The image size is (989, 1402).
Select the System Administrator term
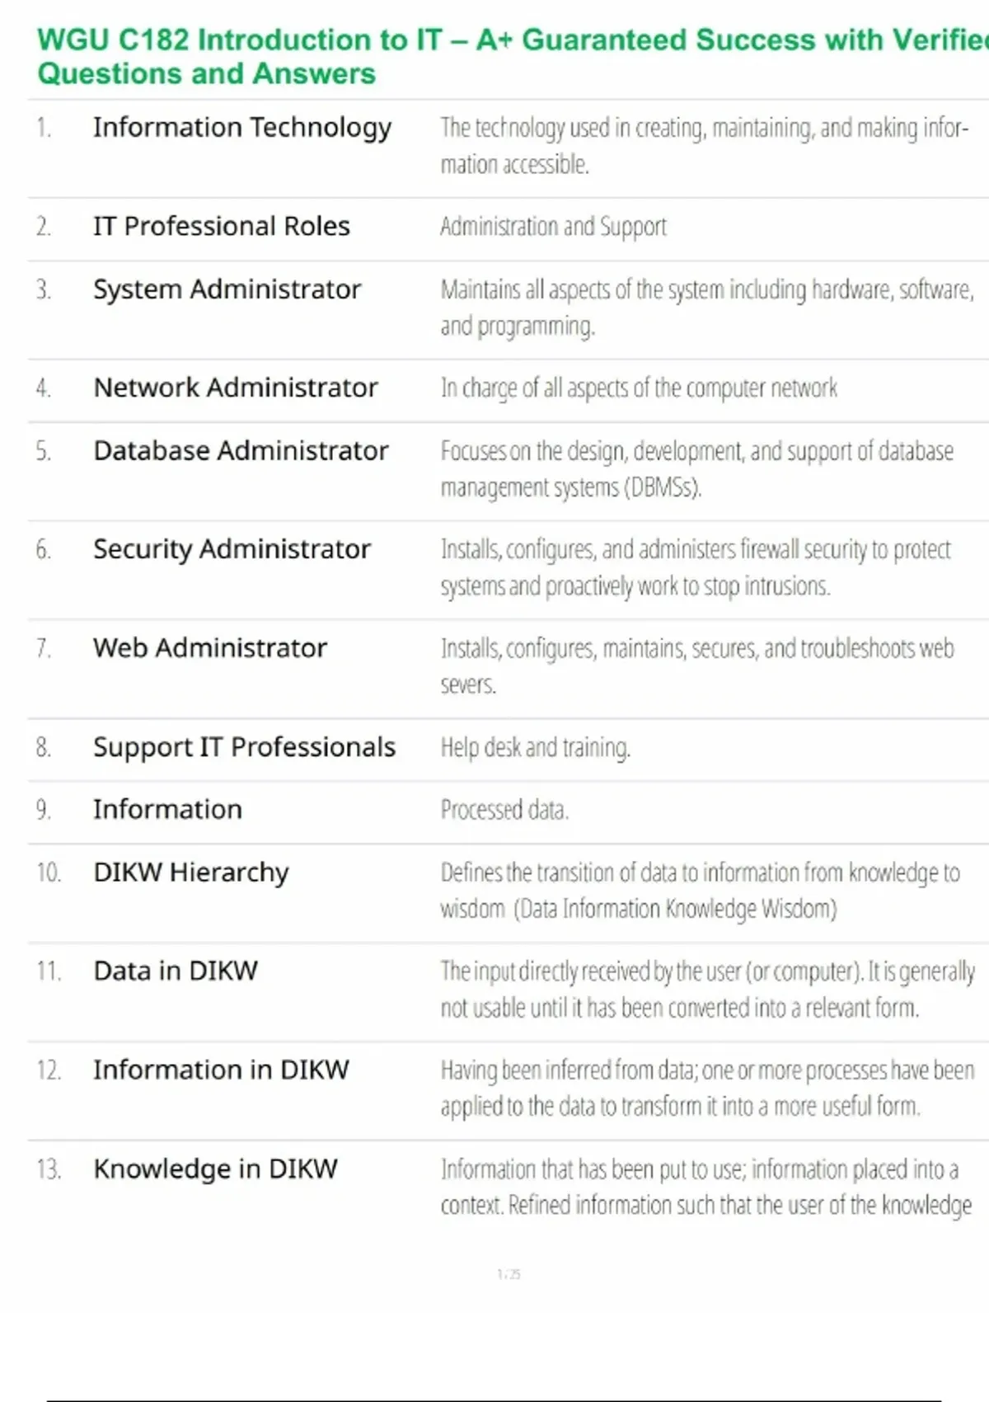(x=227, y=289)
